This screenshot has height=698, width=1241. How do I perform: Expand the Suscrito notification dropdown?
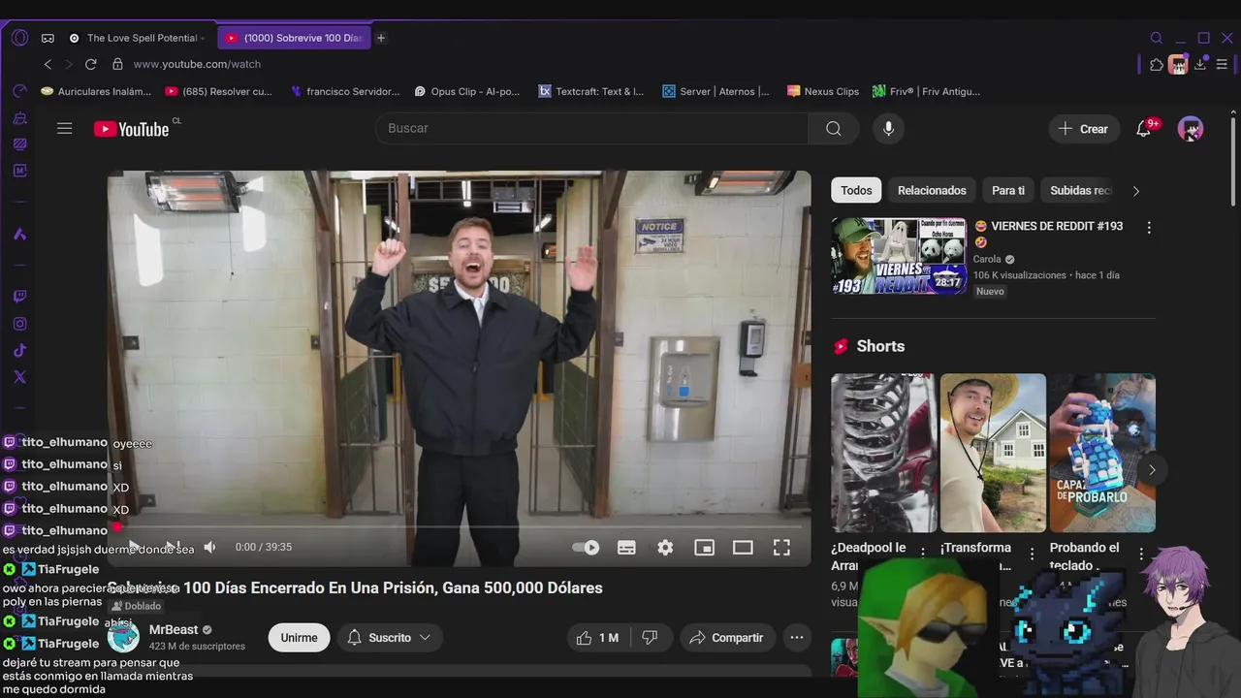389,638
